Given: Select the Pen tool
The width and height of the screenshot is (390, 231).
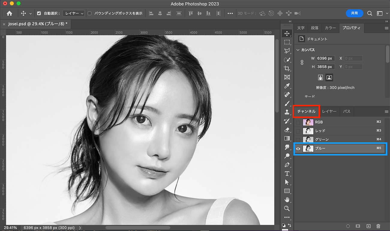Looking at the screenshot, I should coord(287,165).
